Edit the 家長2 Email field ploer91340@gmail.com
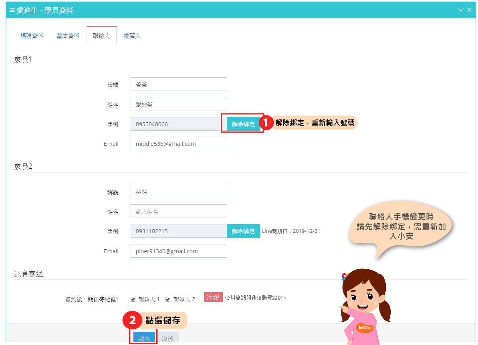 (179, 251)
